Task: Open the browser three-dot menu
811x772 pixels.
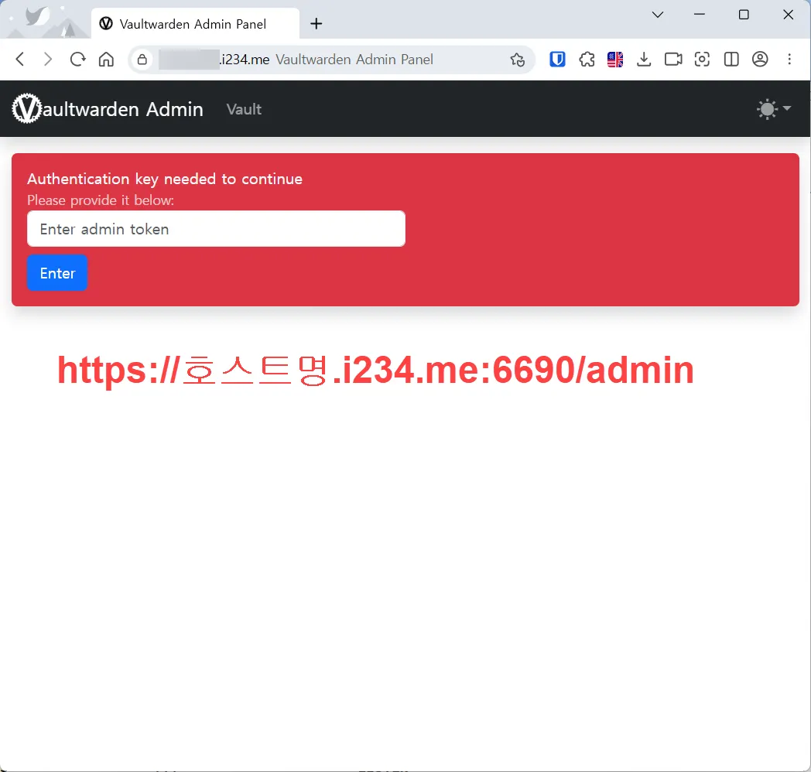Action: (789, 60)
